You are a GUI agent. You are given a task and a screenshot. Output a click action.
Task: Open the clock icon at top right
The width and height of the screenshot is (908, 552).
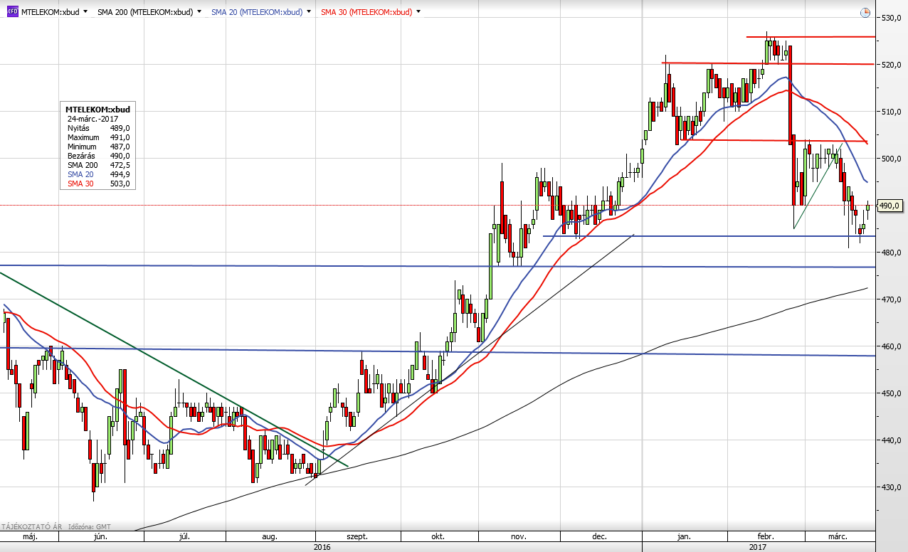point(865,12)
